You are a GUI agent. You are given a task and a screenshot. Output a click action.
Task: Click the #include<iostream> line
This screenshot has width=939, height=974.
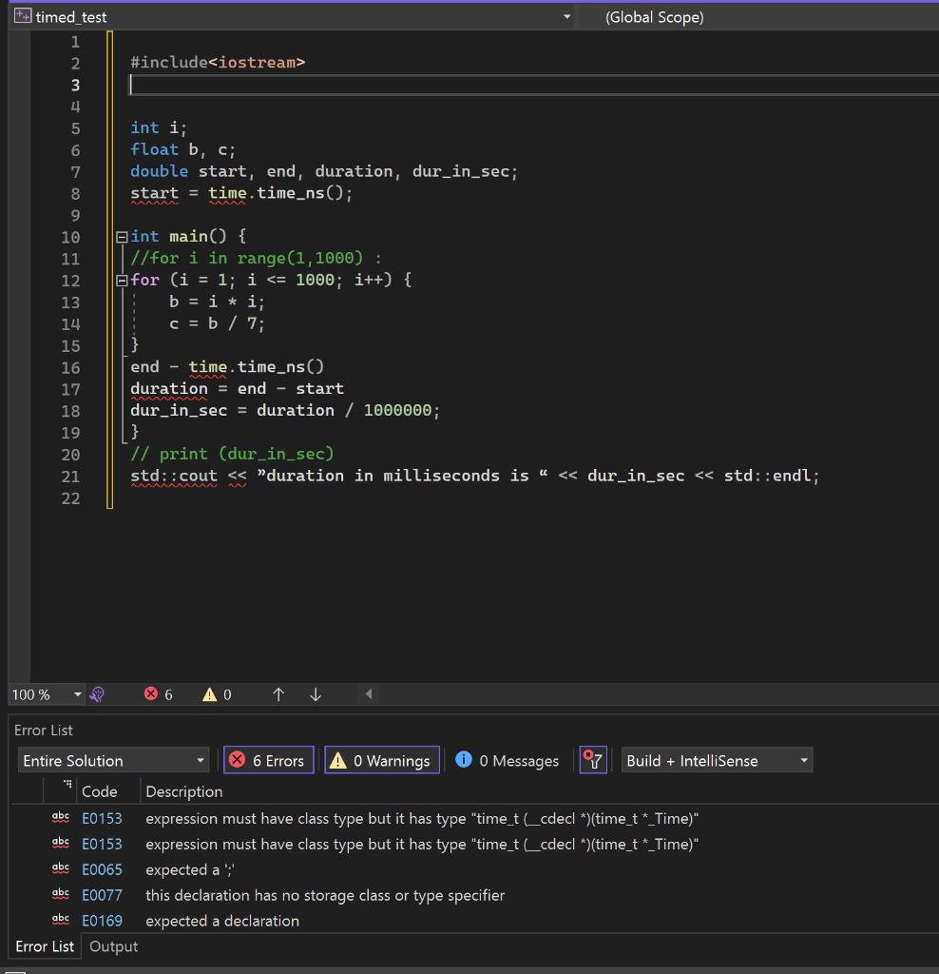tap(218, 63)
